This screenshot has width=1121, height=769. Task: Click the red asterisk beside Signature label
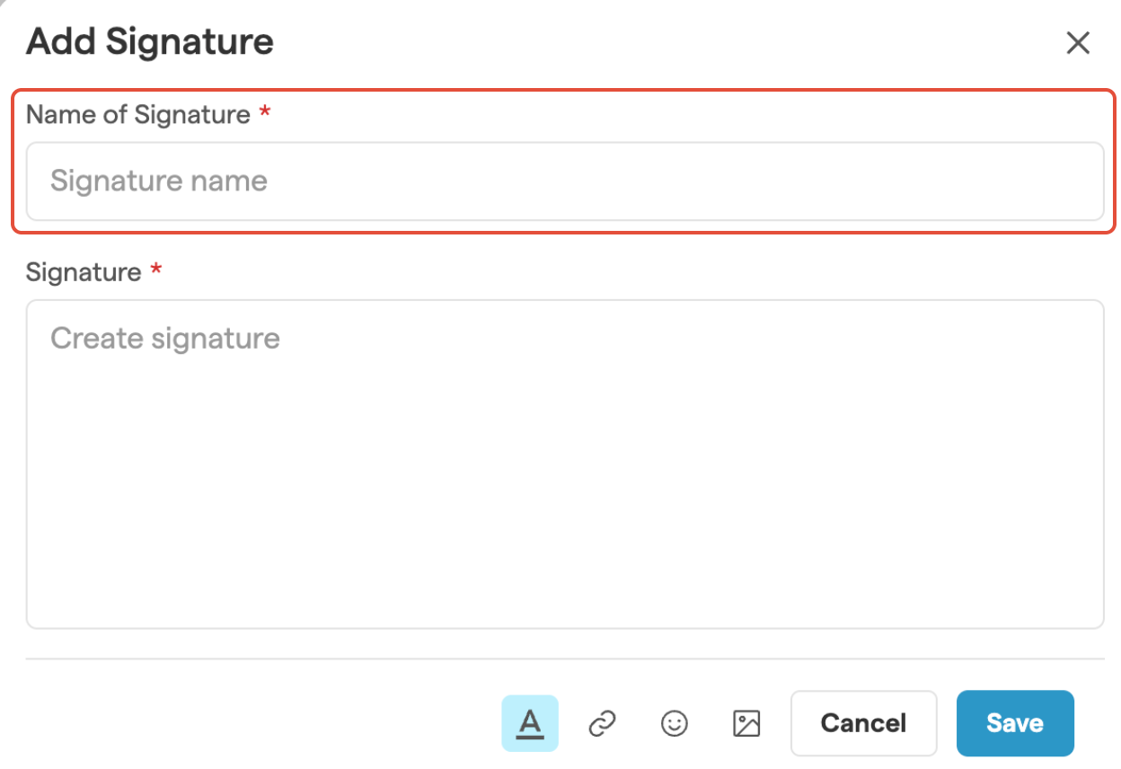pyautogui.click(x=155, y=271)
